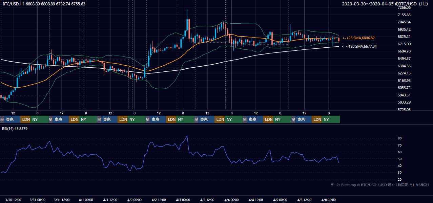Viewport: 433px width, 203px height.
Task: Click price axis value 5723.08
Action: click(x=404, y=110)
